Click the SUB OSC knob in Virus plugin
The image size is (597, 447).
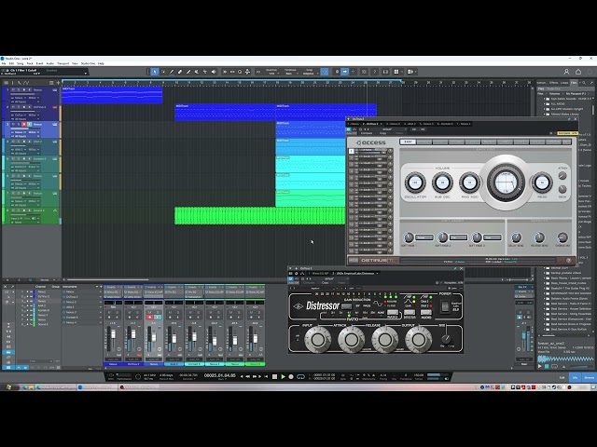442,183
